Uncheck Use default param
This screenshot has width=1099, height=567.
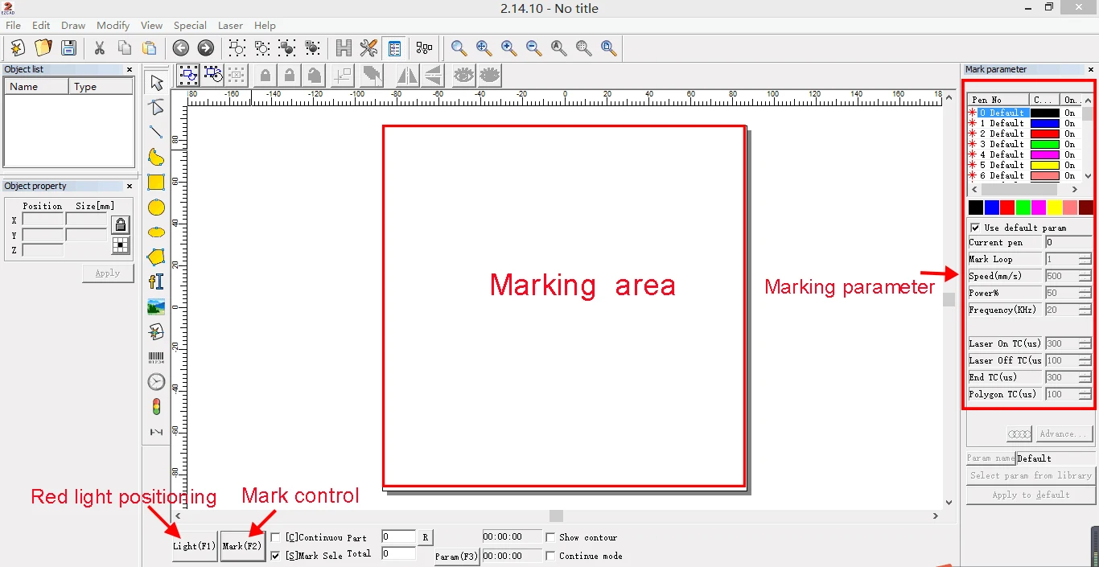point(975,228)
